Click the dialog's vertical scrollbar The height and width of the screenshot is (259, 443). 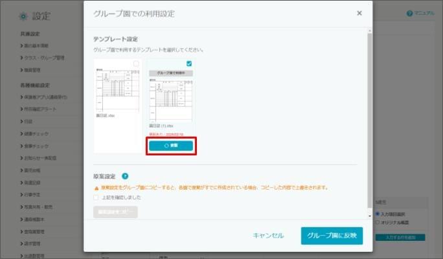[370, 117]
